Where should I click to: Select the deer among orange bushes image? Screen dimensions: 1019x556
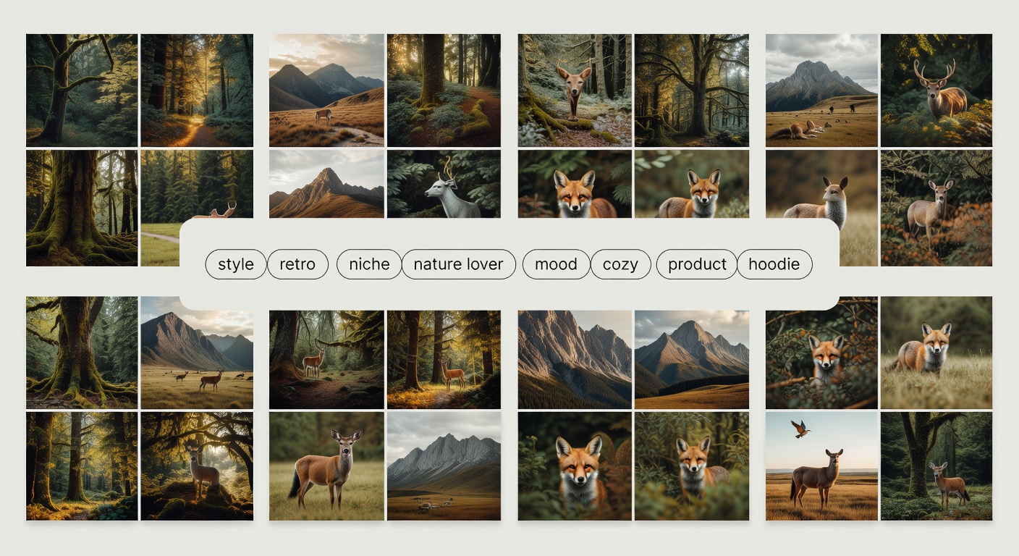click(x=936, y=208)
